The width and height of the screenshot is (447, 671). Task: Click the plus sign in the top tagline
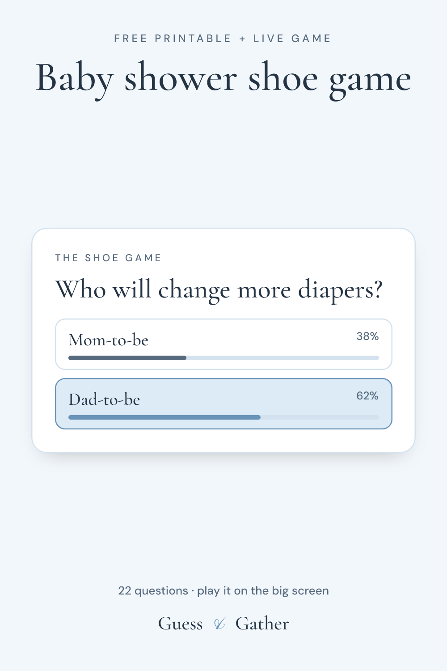(242, 39)
